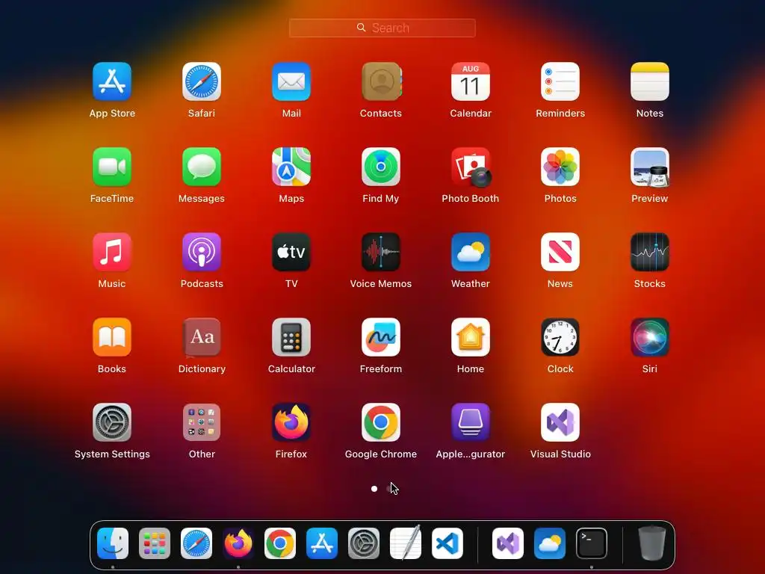Launch the Maps app

click(291, 167)
